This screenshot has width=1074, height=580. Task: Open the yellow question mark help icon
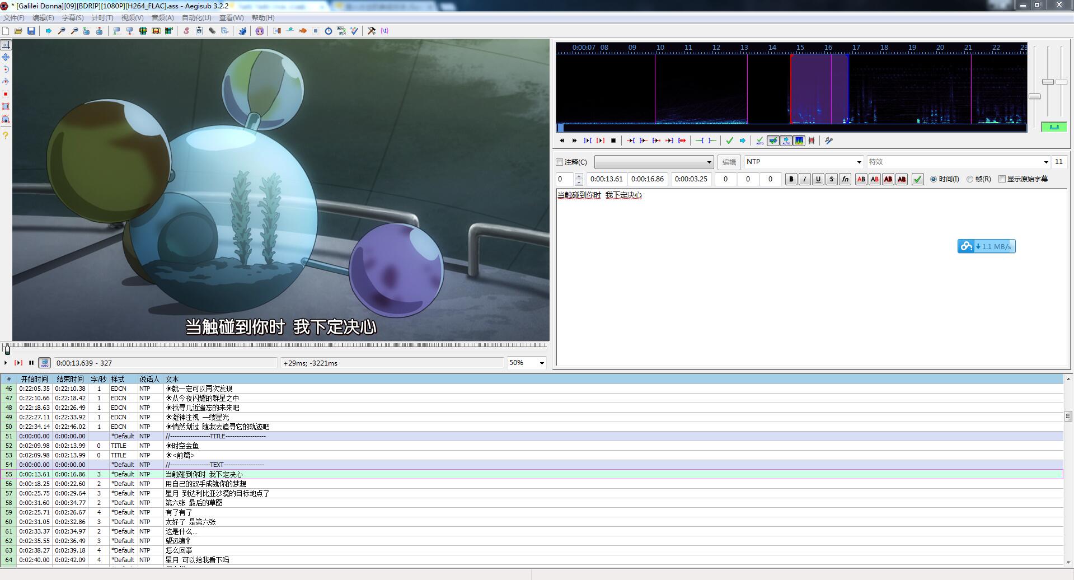[x=6, y=135]
